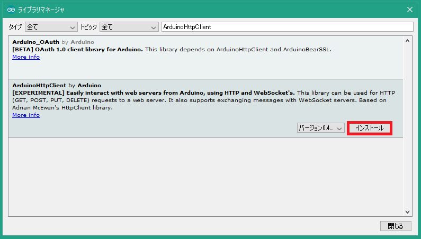
Task: Click the scrollbar down arrow
Action: 407,212
